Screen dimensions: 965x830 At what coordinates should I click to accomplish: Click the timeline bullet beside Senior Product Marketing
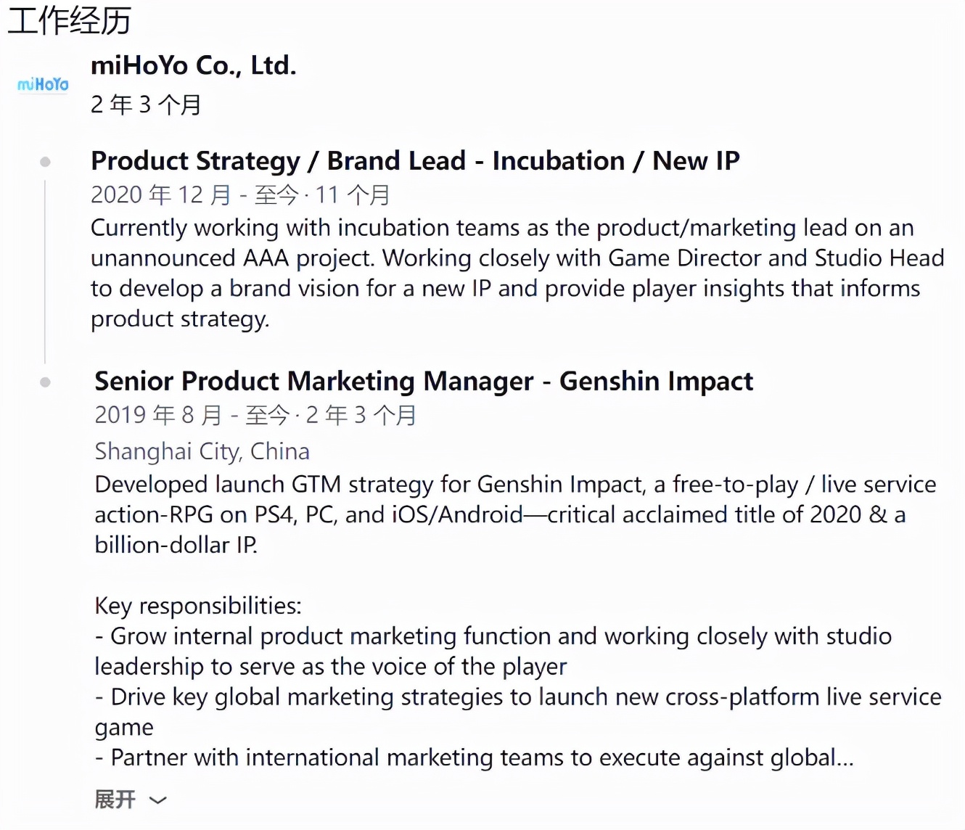click(x=45, y=382)
